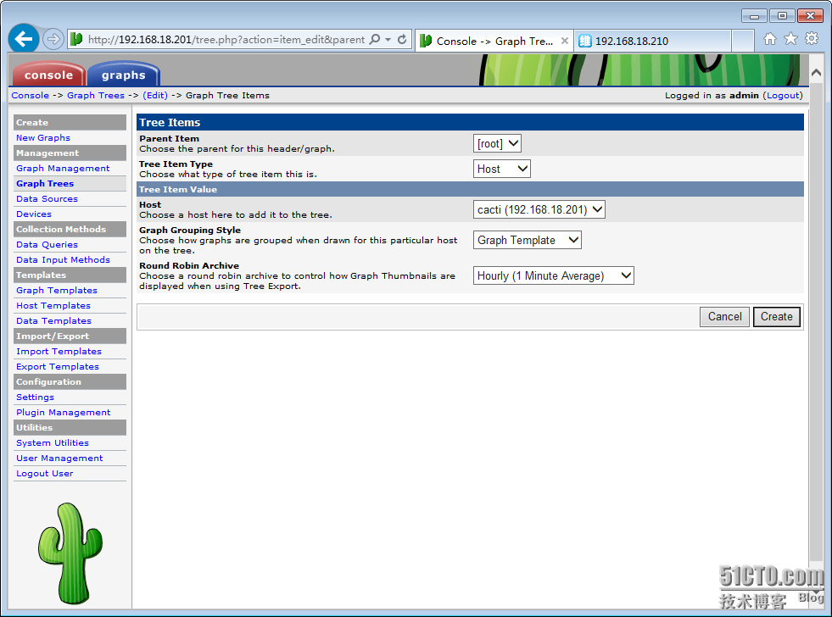Open Data Input Methods in sidebar
The height and width of the screenshot is (617, 832).
click(x=63, y=259)
